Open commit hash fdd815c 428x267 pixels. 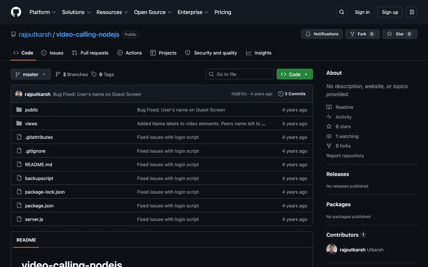[x=239, y=94]
